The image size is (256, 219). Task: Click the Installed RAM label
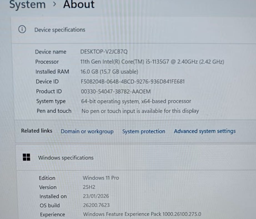pyautogui.click(x=52, y=72)
